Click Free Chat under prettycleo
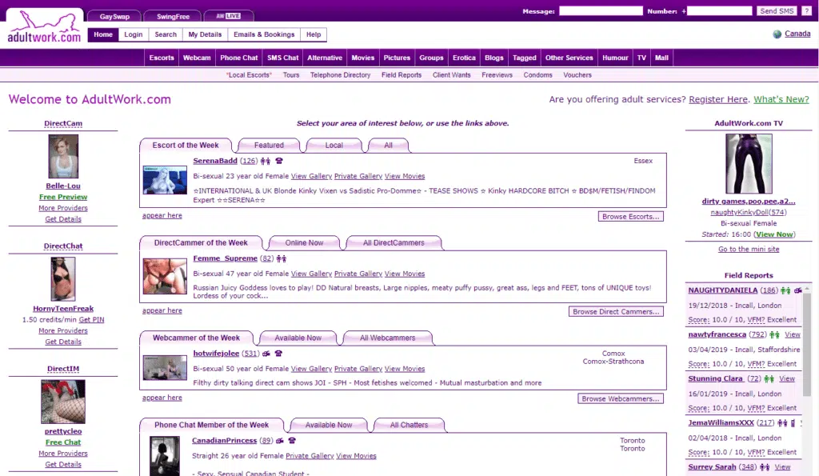This screenshot has height=476, width=819. tap(63, 442)
